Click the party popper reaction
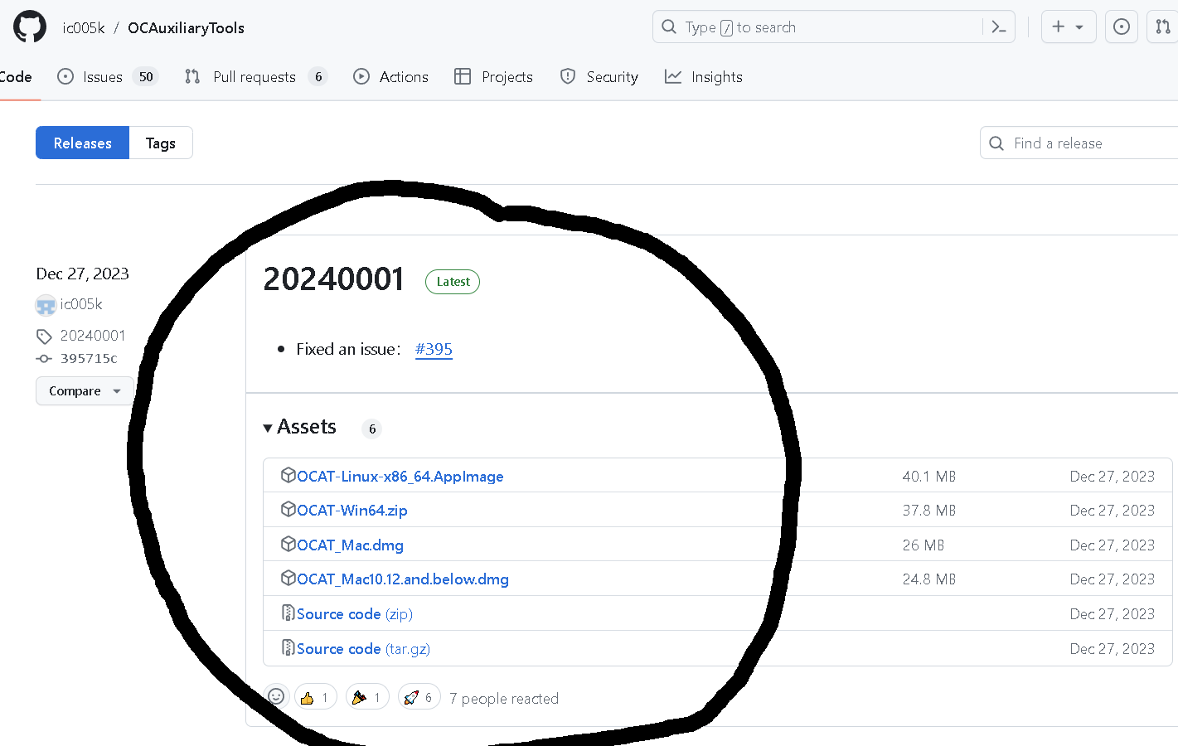Image resolution: width=1178 pixels, height=746 pixels. (367, 697)
